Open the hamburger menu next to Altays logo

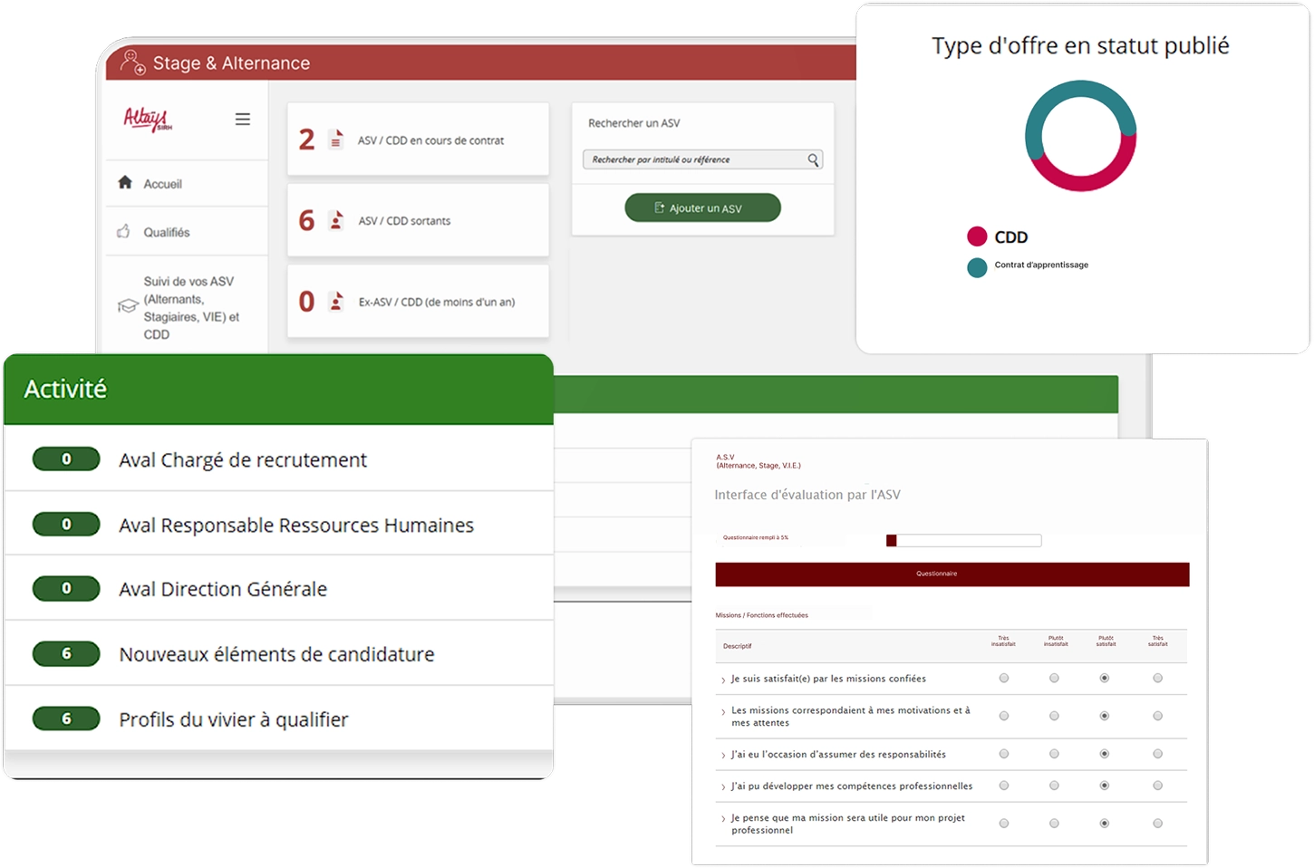243,120
